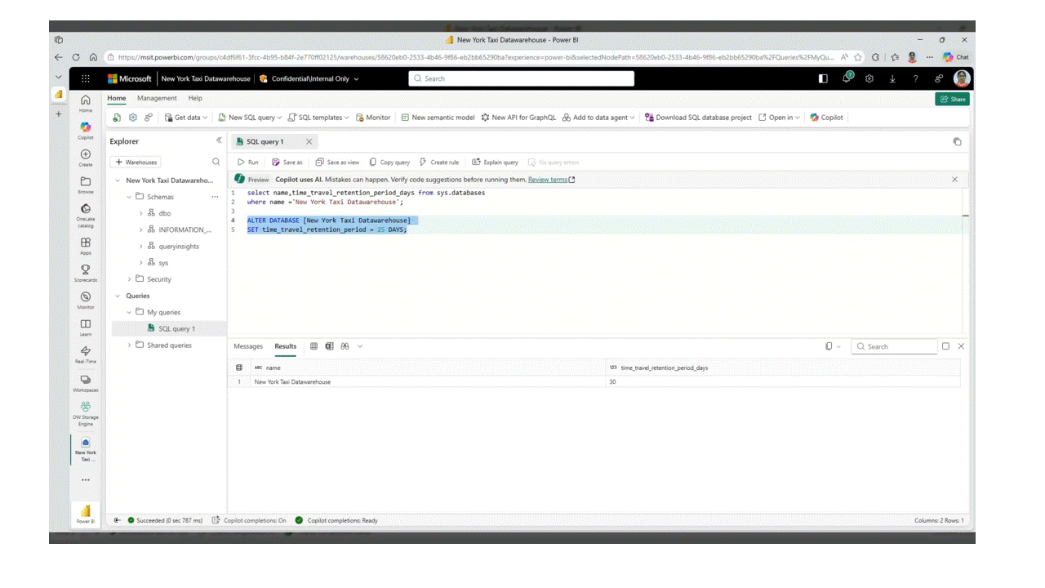Open the question mark help icon in the header
1045x588 pixels.
tap(915, 78)
